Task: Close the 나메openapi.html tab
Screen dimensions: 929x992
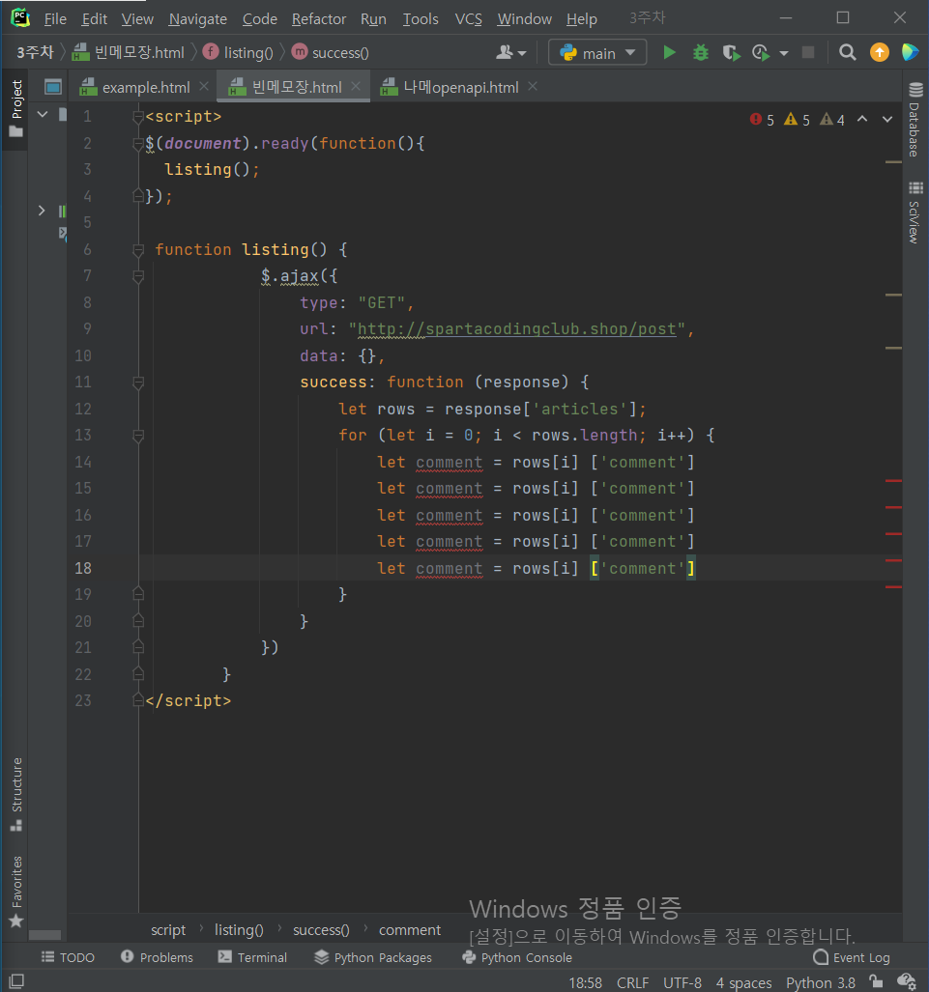Action: tap(533, 87)
